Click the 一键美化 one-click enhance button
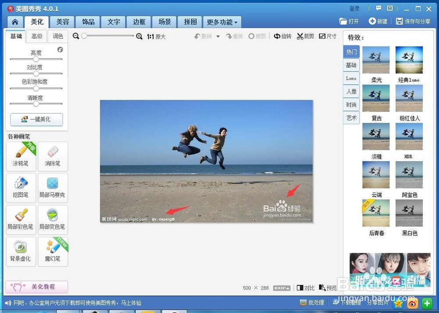439x313 pixels. (x=36, y=119)
